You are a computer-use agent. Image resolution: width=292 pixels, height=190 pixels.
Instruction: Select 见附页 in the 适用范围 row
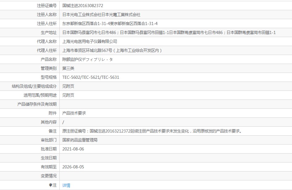pos(68,95)
